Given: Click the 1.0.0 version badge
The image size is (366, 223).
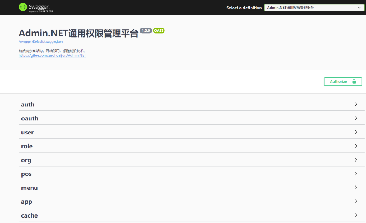Looking at the screenshot, I should point(146,31).
